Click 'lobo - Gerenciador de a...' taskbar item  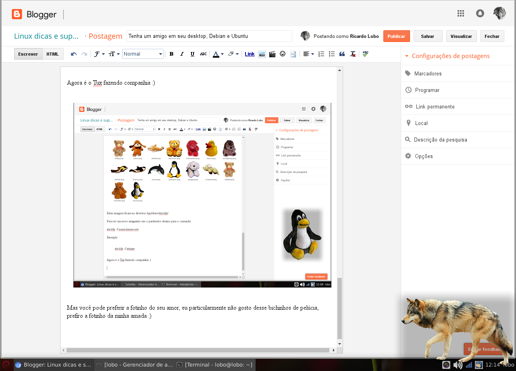click(134, 365)
